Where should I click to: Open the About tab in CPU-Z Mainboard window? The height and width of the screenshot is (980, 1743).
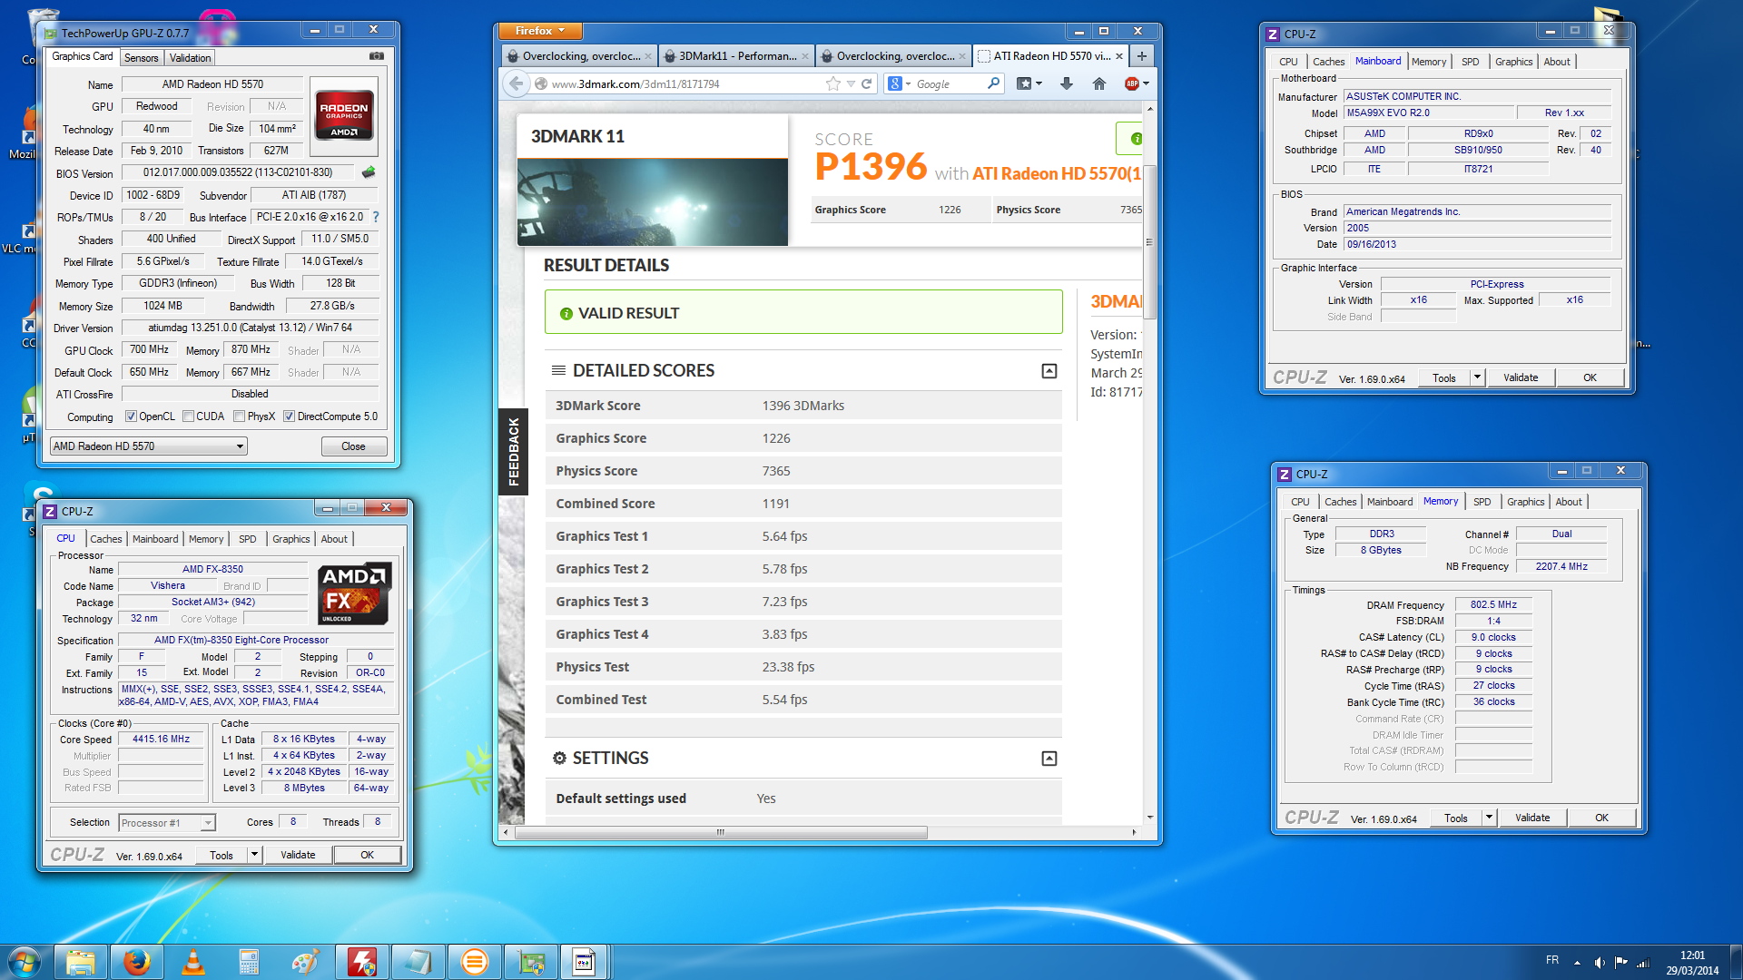[1557, 62]
